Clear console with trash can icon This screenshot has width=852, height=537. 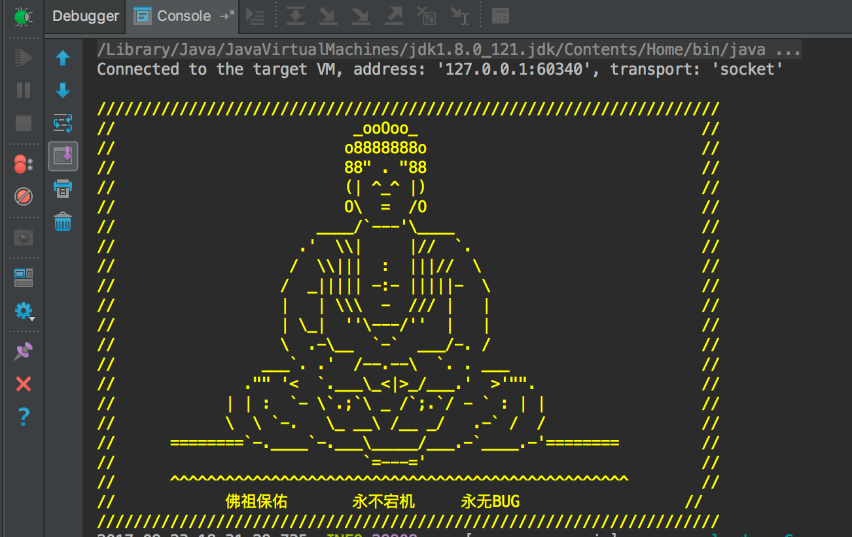pyautogui.click(x=63, y=221)
